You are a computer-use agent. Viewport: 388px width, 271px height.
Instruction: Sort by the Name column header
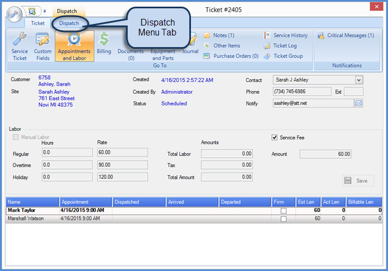(x=32, y=202)
